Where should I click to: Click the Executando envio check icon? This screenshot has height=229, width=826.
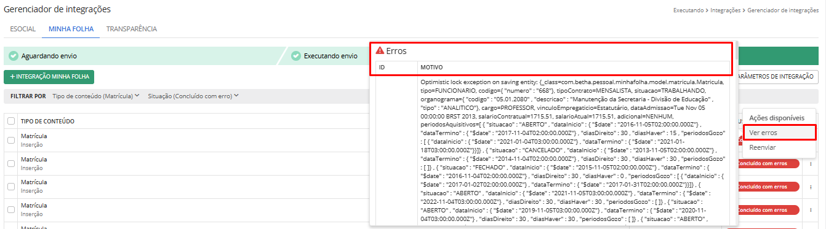[x=295, y=56]
